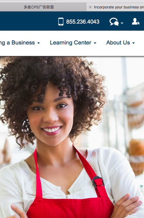Open the live chat bubbles icon
The height and width of the screenshot is (218, 144).
pos(114,22)
